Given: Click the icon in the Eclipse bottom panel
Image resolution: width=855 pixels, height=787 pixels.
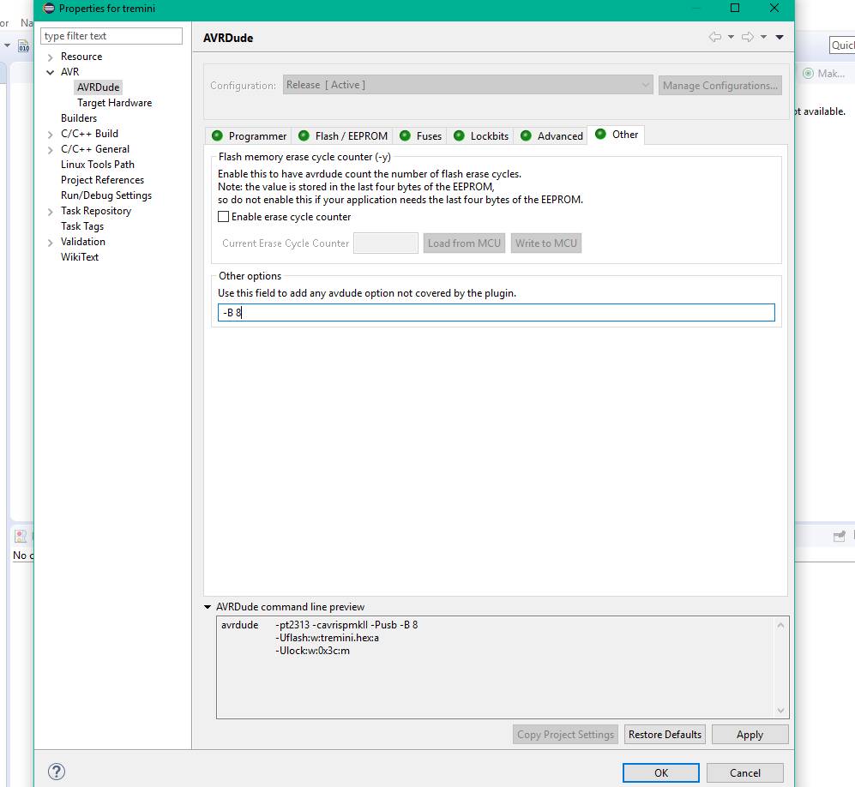Looking at the screenshot, I should [21, 537].
